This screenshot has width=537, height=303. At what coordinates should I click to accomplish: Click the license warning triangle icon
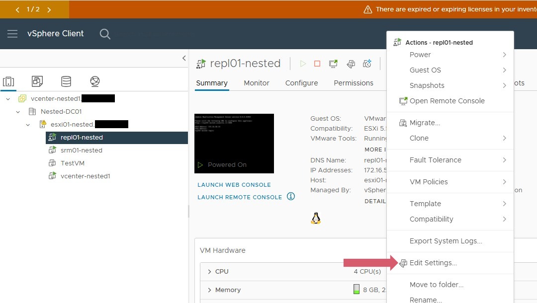[368, 9]
